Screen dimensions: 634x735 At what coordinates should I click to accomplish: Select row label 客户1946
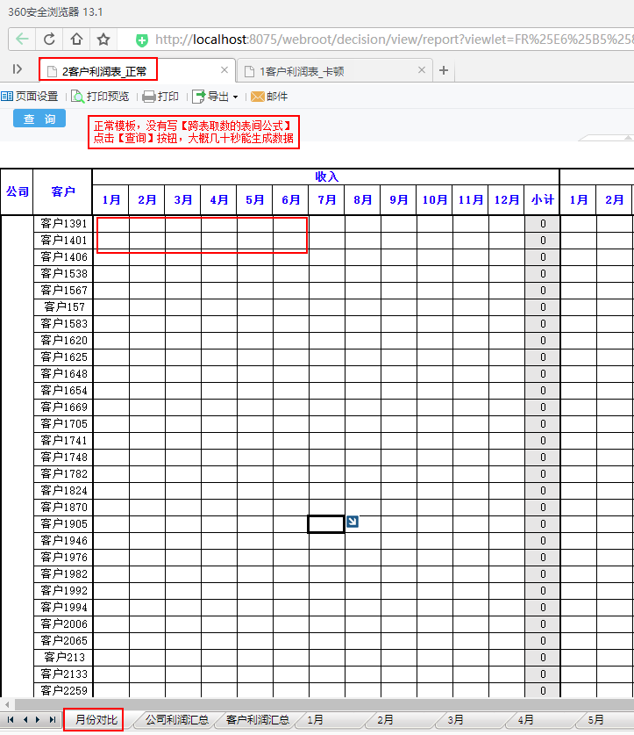click(x=64, y=540)
